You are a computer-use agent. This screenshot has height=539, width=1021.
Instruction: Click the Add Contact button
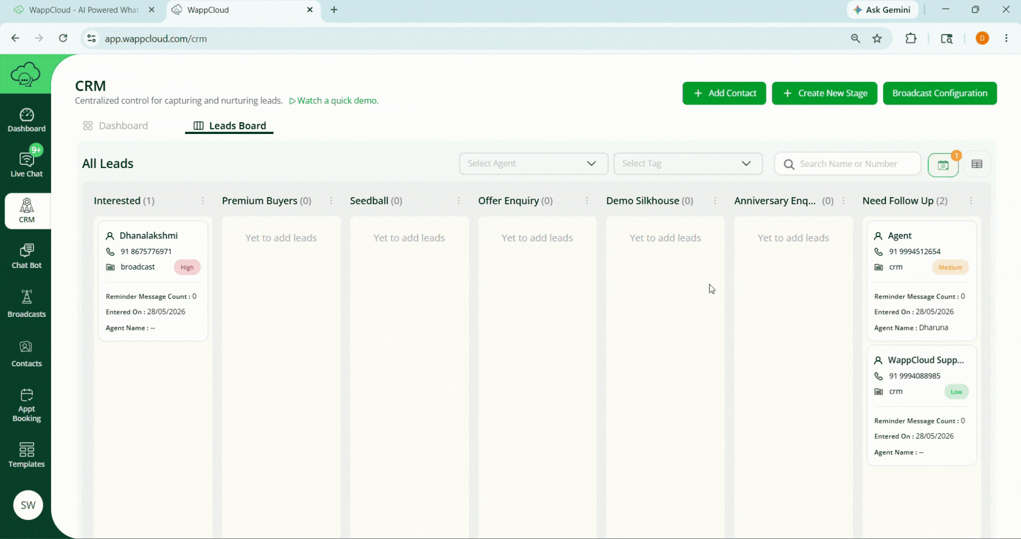coord(724,93)
